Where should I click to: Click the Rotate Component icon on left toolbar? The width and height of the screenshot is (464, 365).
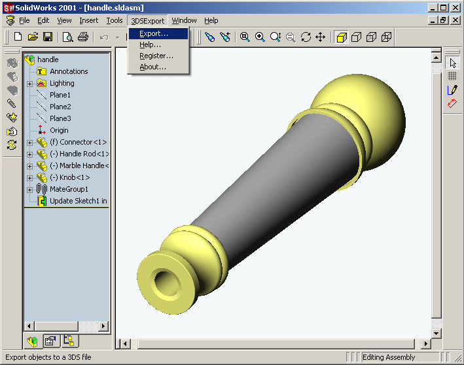click(x=12, y=131)
